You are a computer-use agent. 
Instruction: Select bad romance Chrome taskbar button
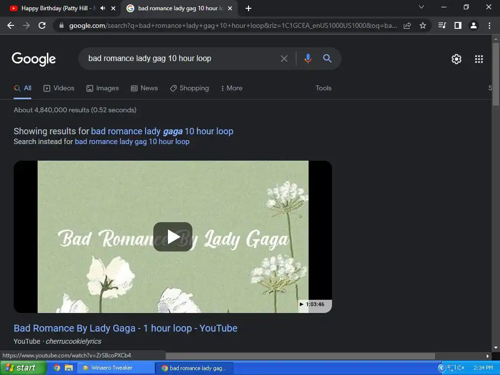click(194, 368)
